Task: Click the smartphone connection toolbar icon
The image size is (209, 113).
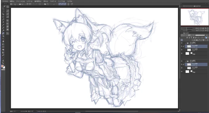Action: pos(68,4)
